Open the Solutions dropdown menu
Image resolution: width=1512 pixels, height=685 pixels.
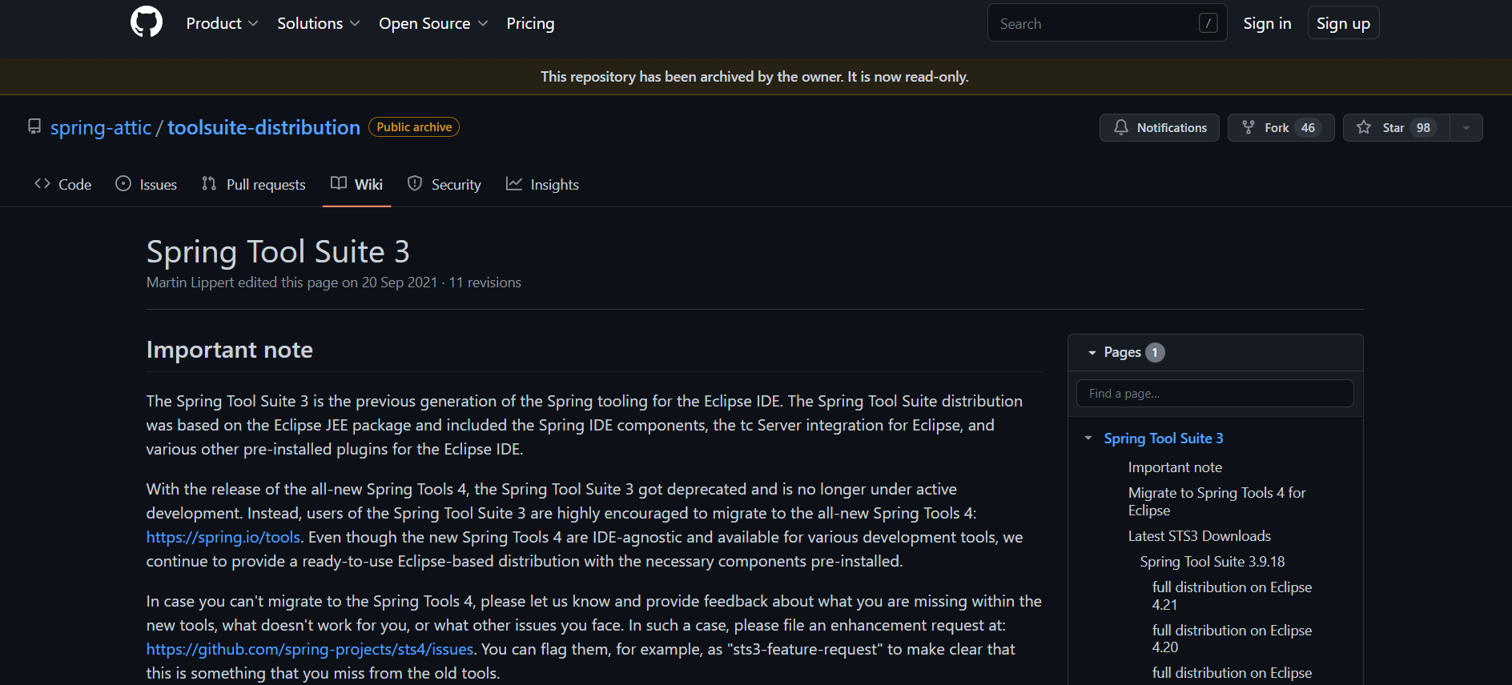pos(318,23)
